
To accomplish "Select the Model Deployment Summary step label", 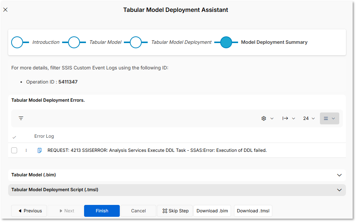I will coord(274,42).
